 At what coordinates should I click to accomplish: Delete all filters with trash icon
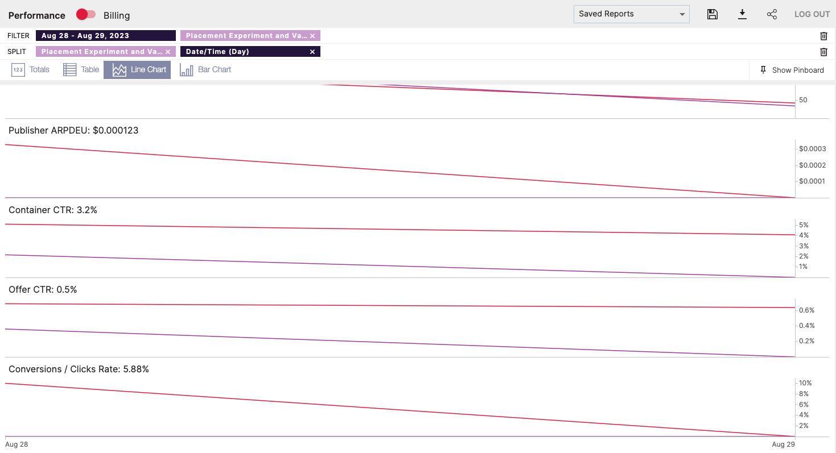(823, 36)
